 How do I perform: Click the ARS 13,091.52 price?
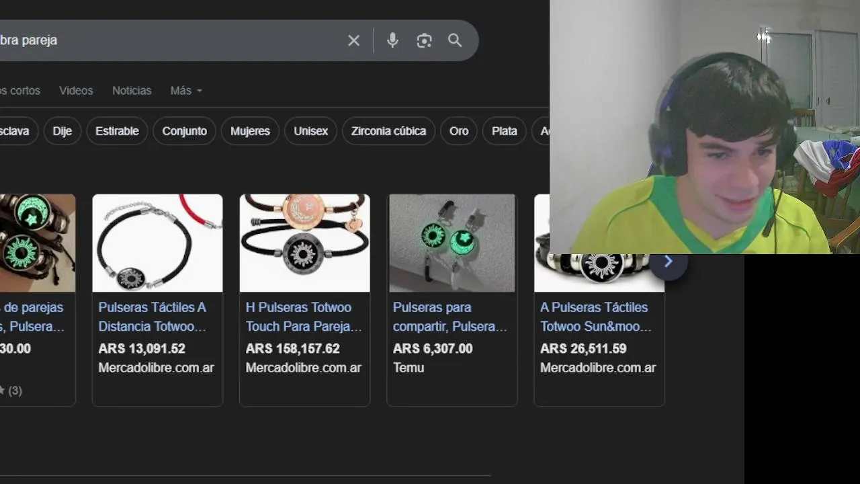pyautogui.click(x=142, y=349)
